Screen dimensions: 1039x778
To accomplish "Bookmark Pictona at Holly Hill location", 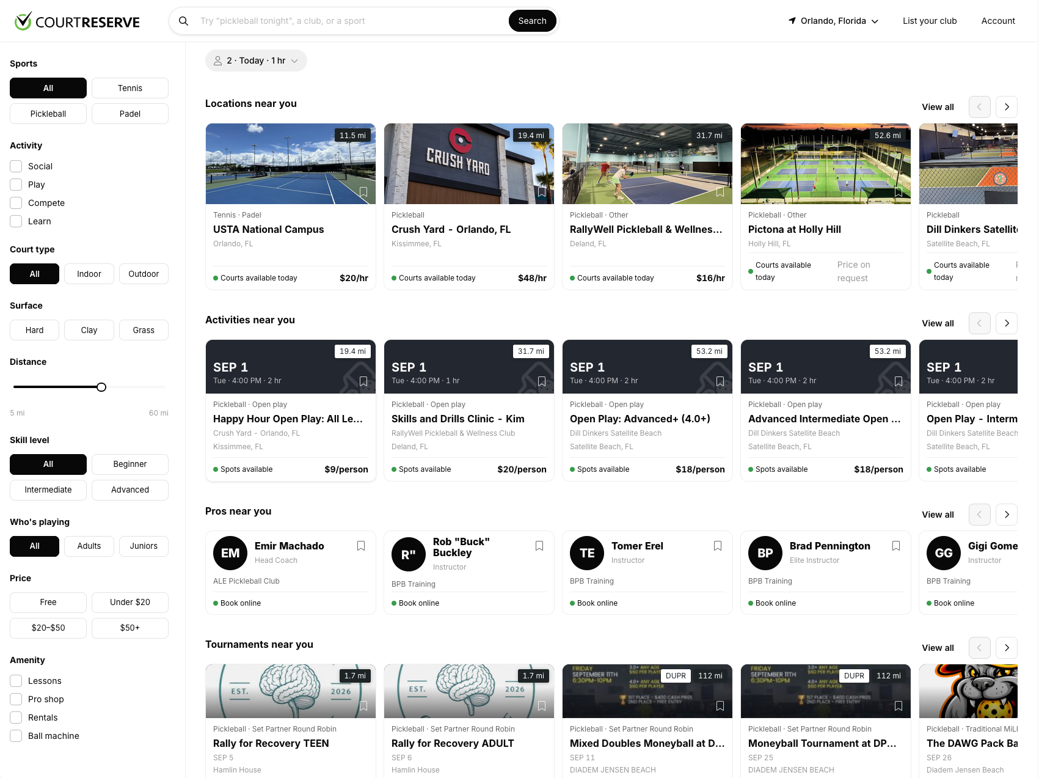I will 899,192.
